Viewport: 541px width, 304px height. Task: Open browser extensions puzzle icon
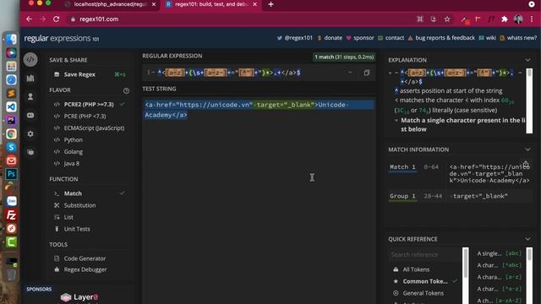pyautogui.click(x=505, y=19)
